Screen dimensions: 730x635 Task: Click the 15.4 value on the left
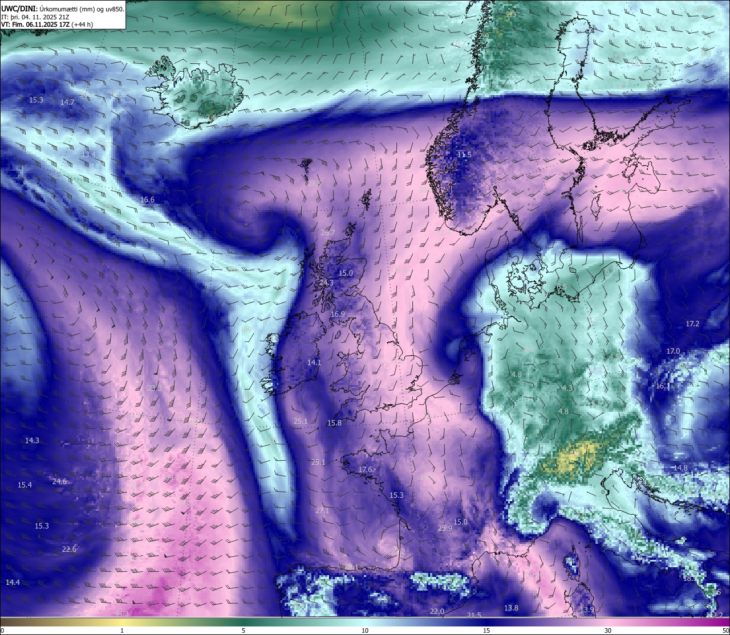pyautogui.click(x=25, y=485)
